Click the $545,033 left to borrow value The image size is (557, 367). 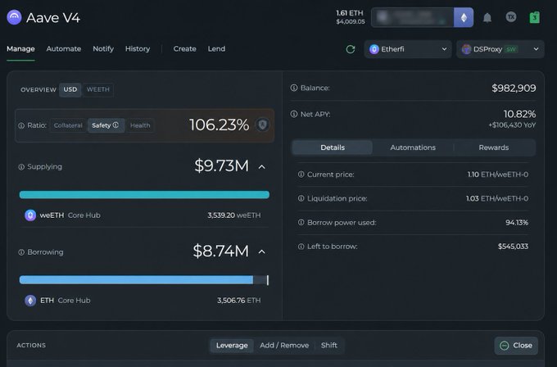(513, 247)
